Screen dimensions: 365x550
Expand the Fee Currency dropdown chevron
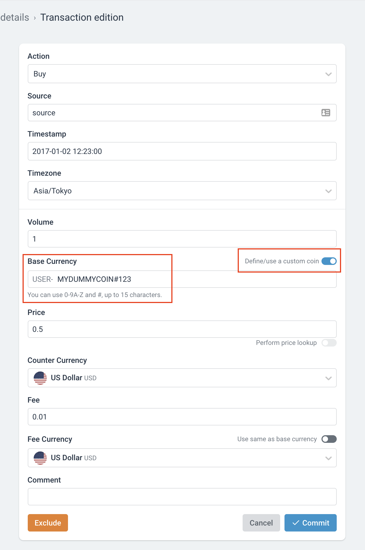tap(328, 458)
